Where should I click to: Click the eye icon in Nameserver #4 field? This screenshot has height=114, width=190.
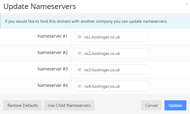[80, 86]
